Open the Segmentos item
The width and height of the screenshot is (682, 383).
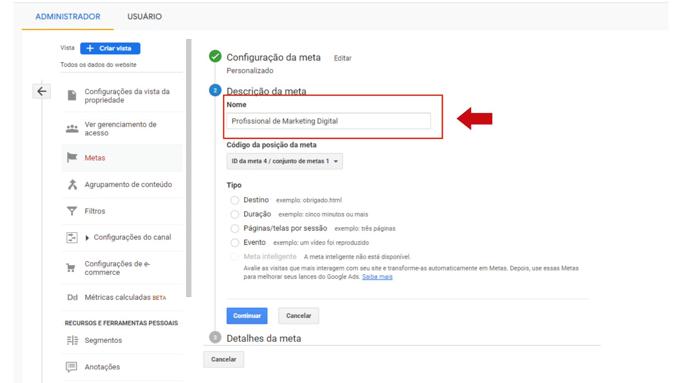click(103, 340)
